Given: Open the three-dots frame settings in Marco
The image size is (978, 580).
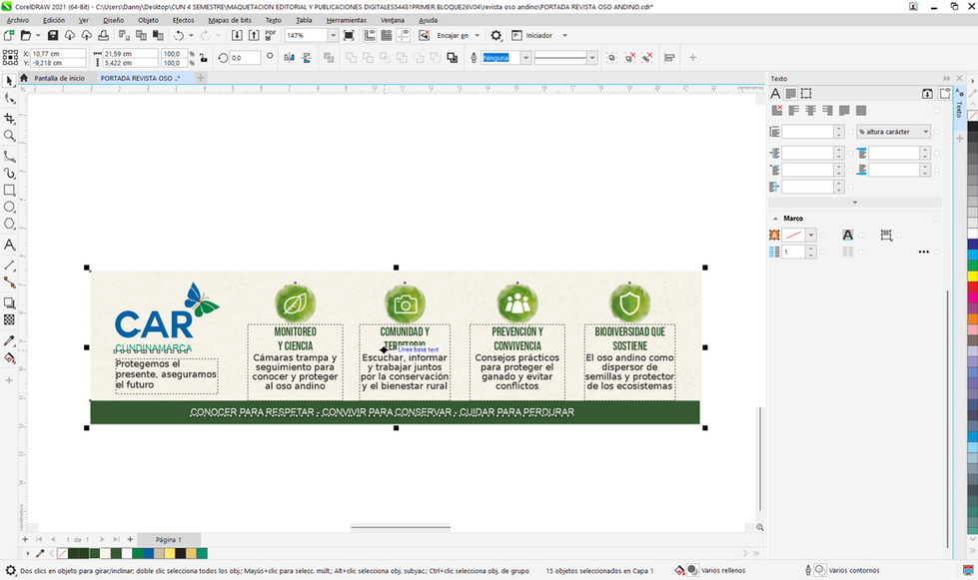Looking at the screenshot, I should (924, 253).
